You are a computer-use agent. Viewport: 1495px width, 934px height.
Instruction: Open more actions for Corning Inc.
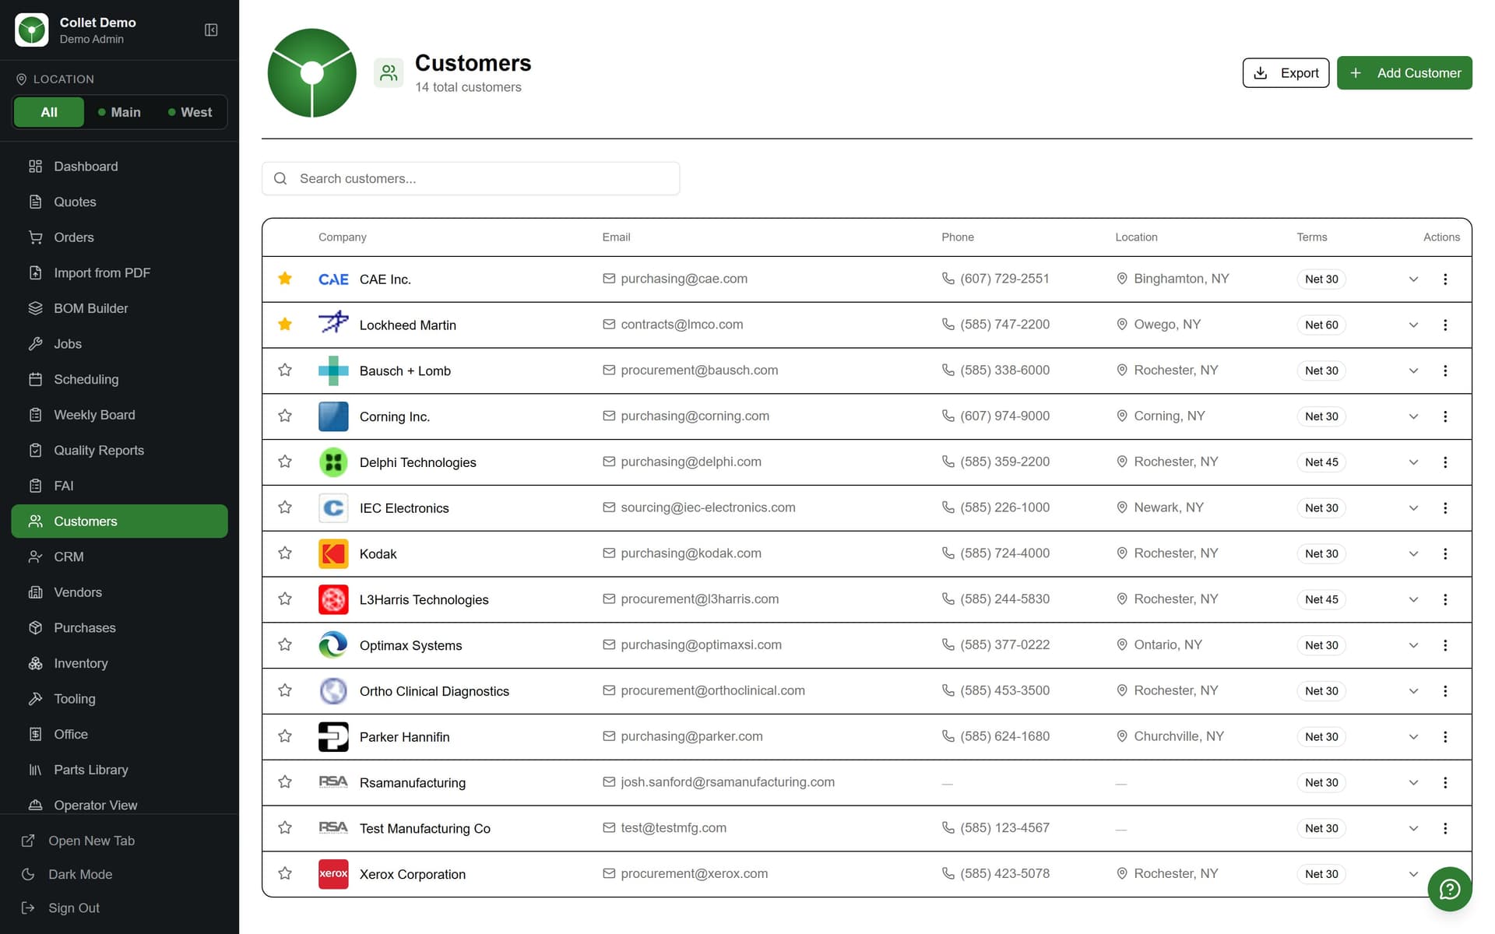pos(1445,416)
